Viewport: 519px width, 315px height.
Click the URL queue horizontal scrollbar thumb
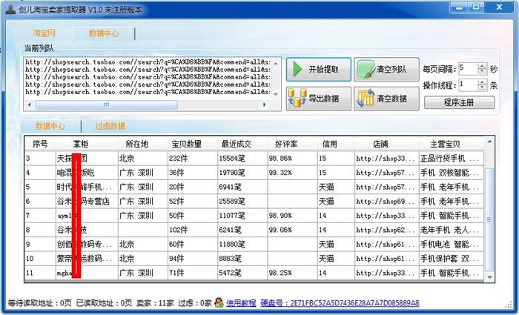(107, 105)
